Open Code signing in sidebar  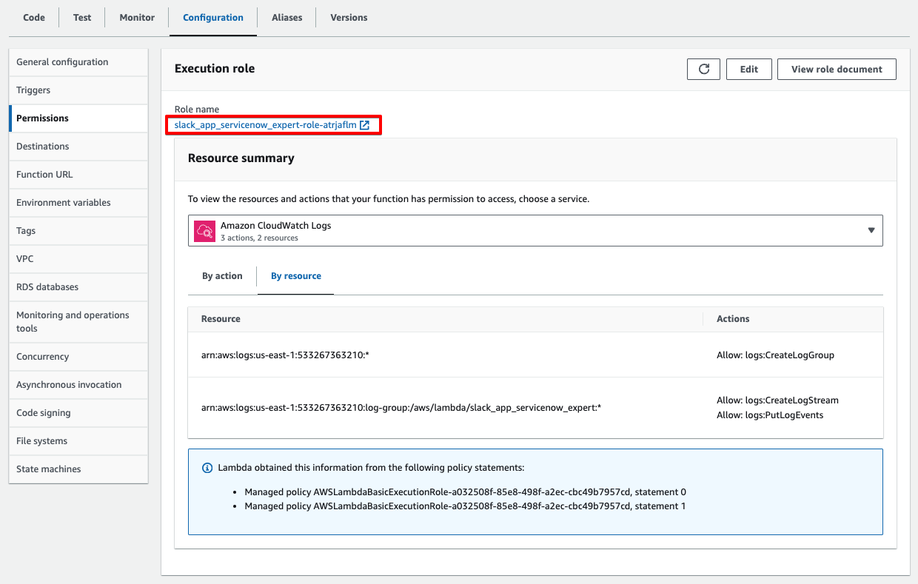pyautogui.click(x=78, y=413)
